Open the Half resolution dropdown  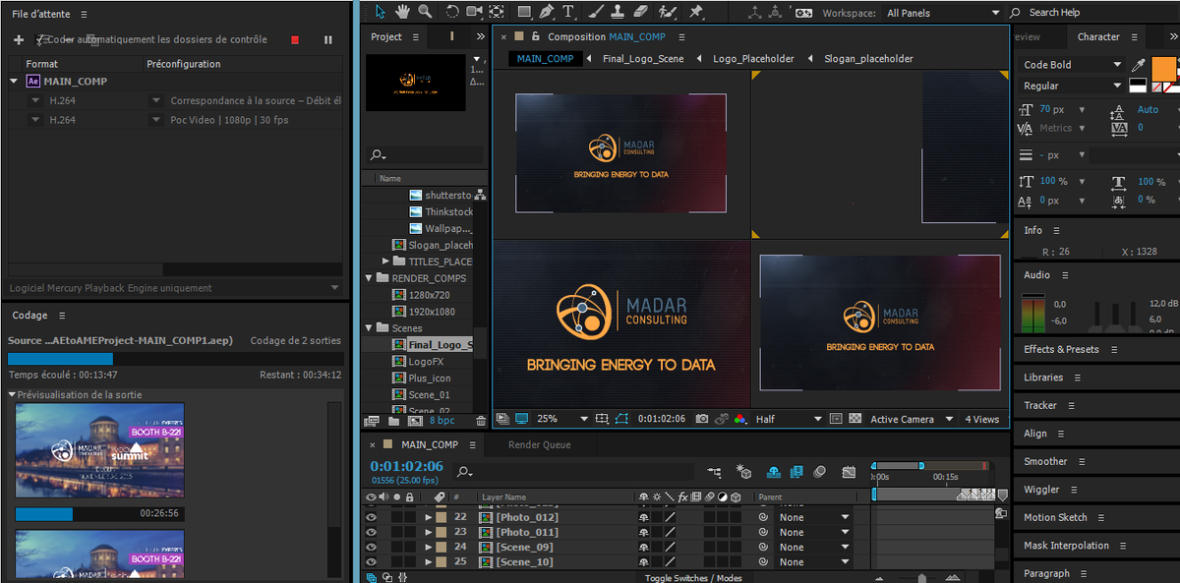788,419
